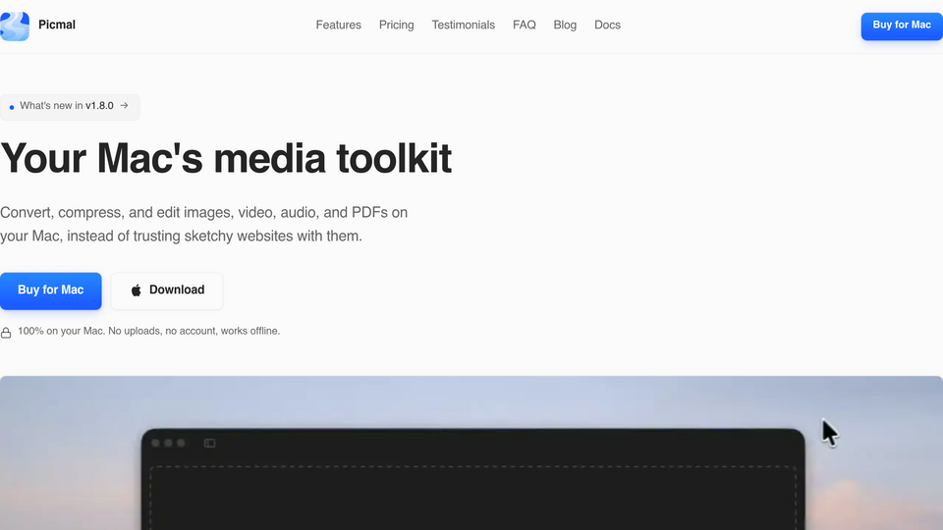
Task: Click the header Buy for Mac button
Action: 902,26
